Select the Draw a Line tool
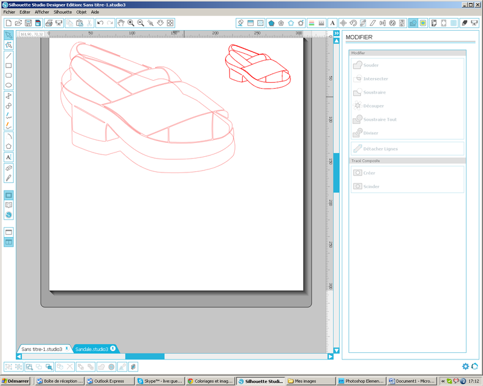 [8, 55]
